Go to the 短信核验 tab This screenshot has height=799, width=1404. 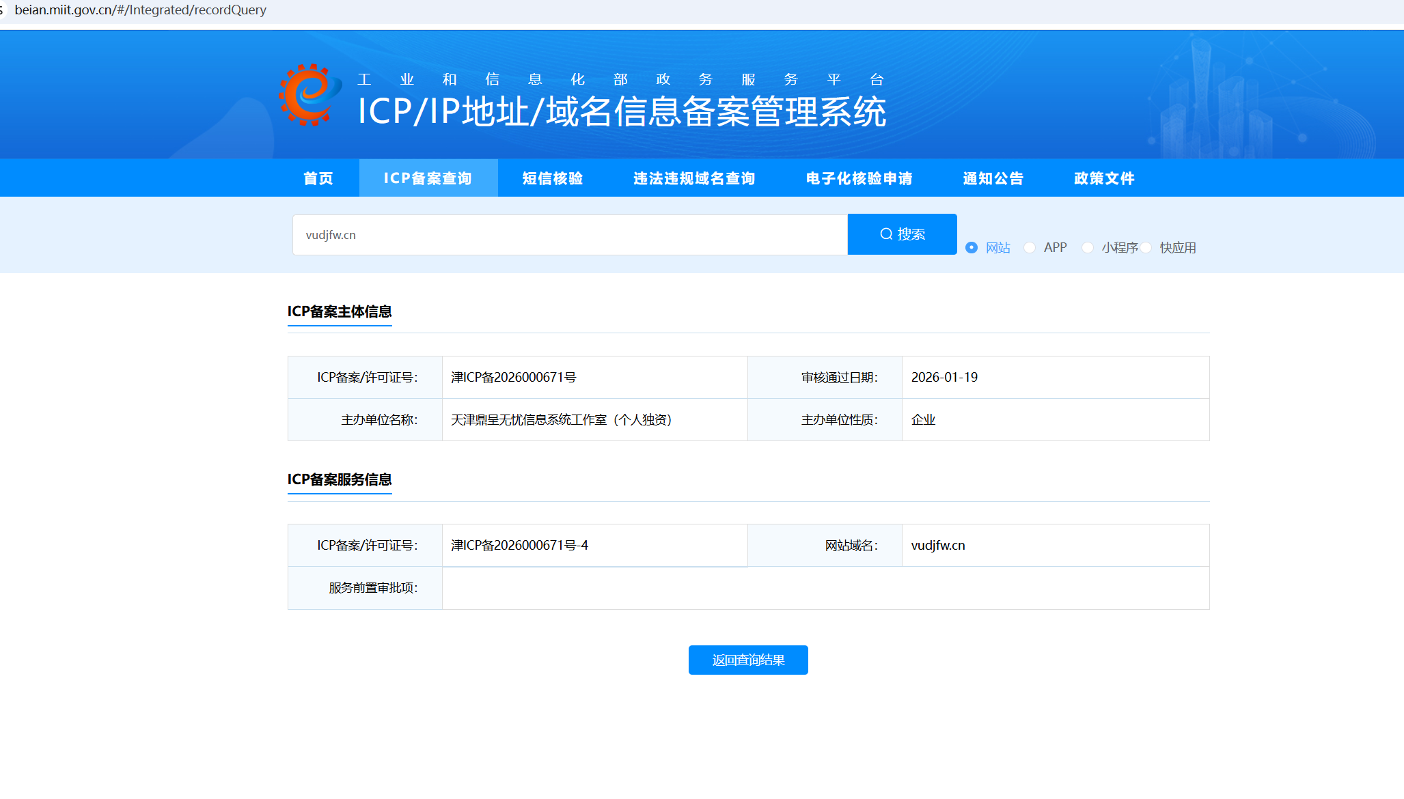[552, 178]
